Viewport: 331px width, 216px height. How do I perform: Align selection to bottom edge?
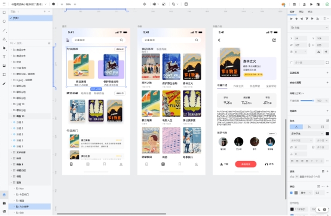pos(317,18)
